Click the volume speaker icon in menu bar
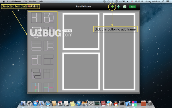The height and width of the screenshot is (108, 172). [127, 1]
